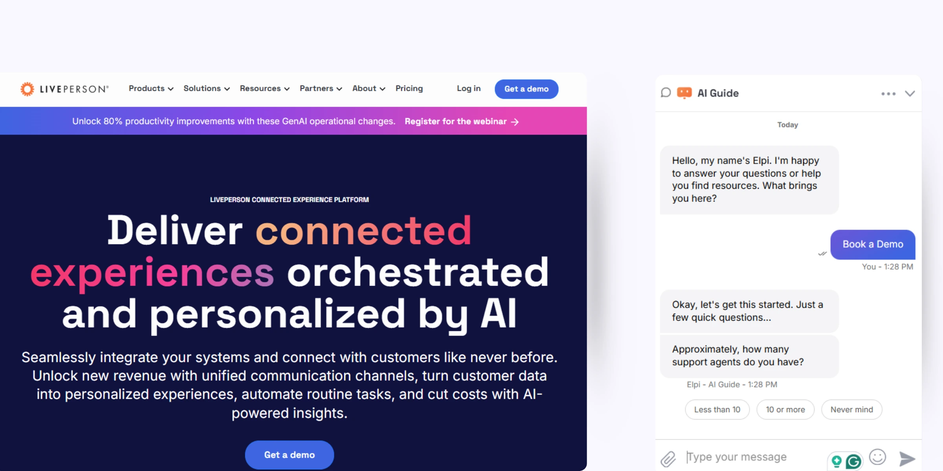
Task: Open the emoji picker in the chat input
Action: tap(878, 456)
